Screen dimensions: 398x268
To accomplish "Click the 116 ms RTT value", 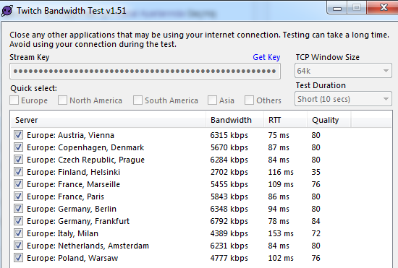I will click(281, 172).
